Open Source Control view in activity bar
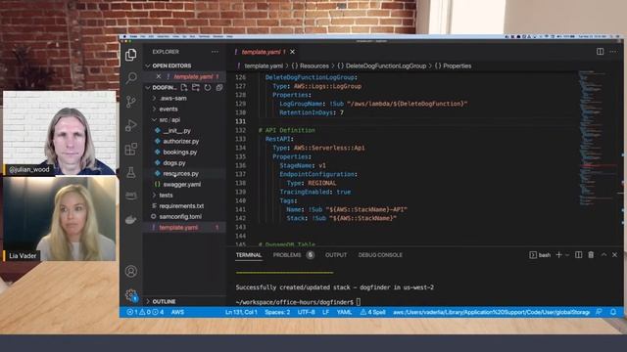The height and width of the screenshot is (352, 627). tap(131, 102)
